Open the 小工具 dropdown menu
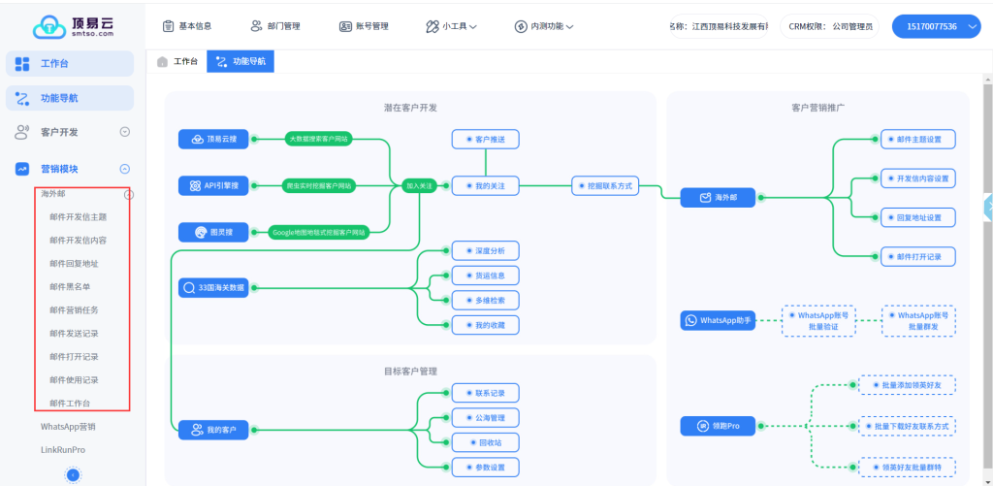993x486 pixels. pos(451,26)
